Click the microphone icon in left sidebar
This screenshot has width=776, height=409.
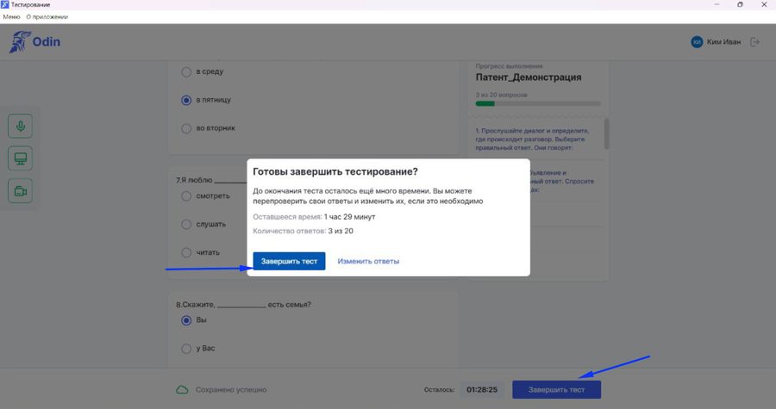coord(20,127)
